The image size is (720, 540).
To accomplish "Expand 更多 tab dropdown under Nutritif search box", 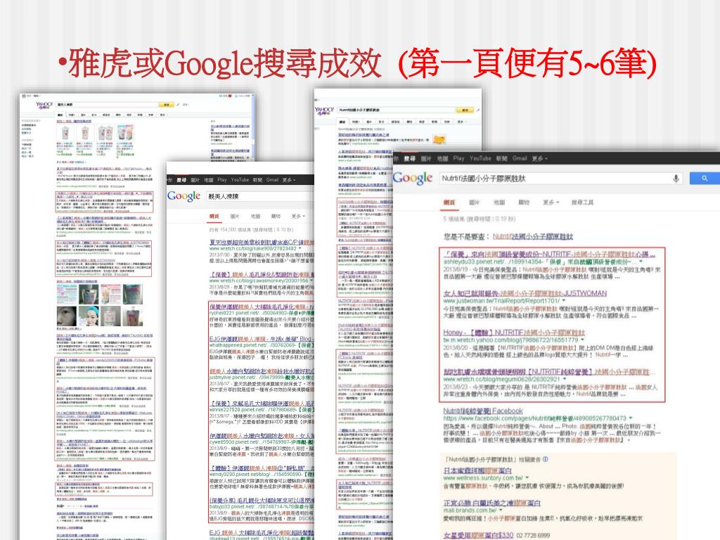I will tap(551, 202).
